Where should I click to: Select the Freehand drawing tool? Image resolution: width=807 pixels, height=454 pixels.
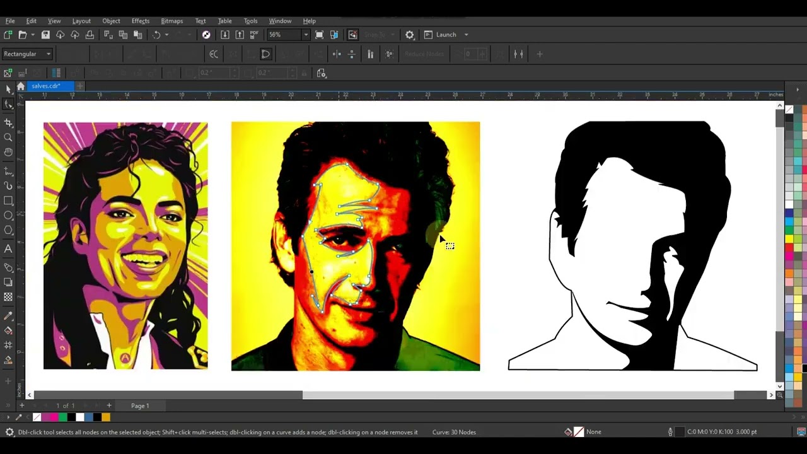tap(8, 171)
